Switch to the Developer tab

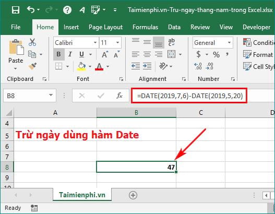(256, 27)
